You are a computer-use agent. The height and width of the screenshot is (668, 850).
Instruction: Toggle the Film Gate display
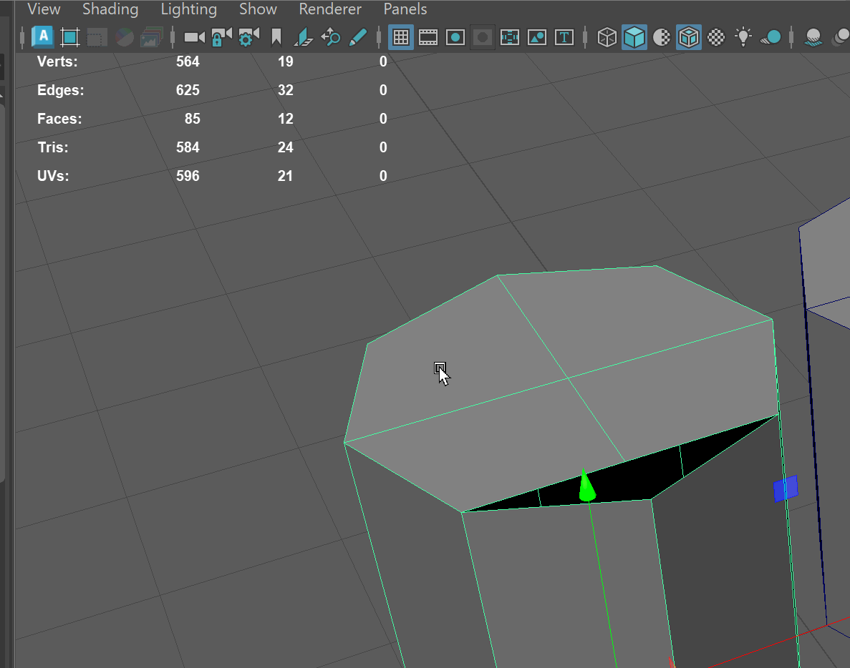pos(428,37)
